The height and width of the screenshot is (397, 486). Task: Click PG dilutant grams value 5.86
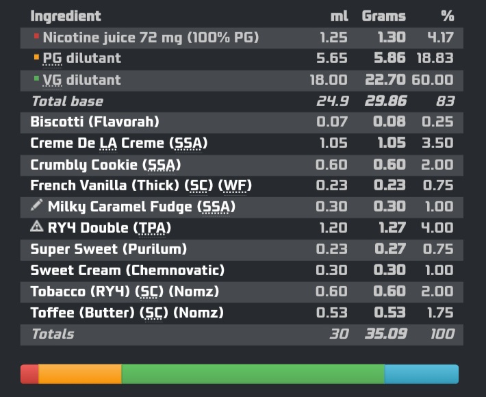point(389,58)
